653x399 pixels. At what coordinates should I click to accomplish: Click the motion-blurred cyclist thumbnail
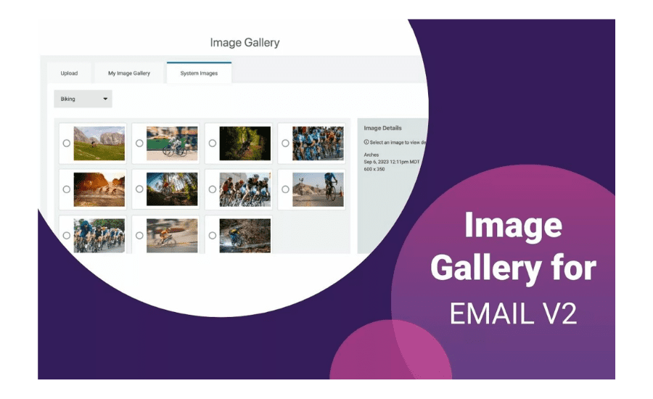tap(172, 236)
